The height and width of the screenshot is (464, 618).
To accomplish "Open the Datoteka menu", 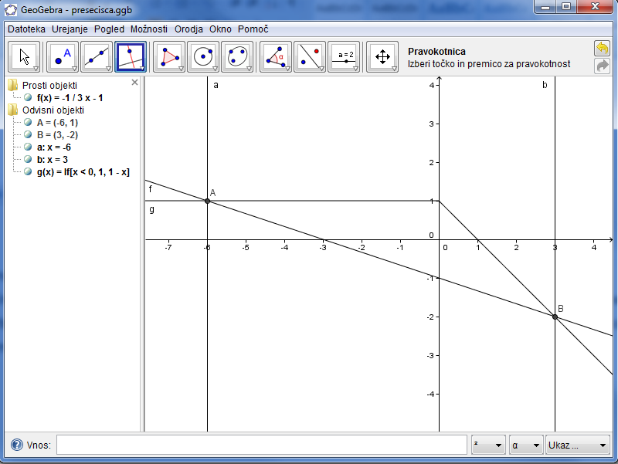I will click(x=26, y=29).
